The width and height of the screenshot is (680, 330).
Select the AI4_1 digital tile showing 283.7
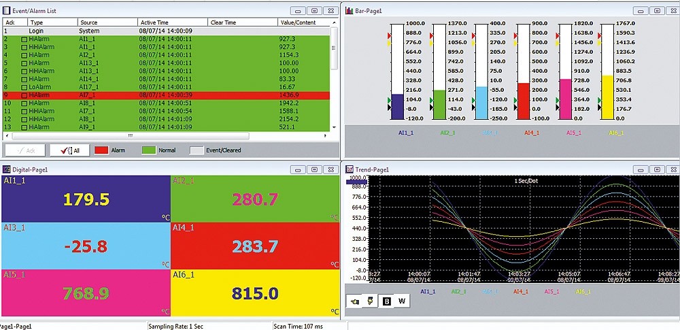[255, 246]
